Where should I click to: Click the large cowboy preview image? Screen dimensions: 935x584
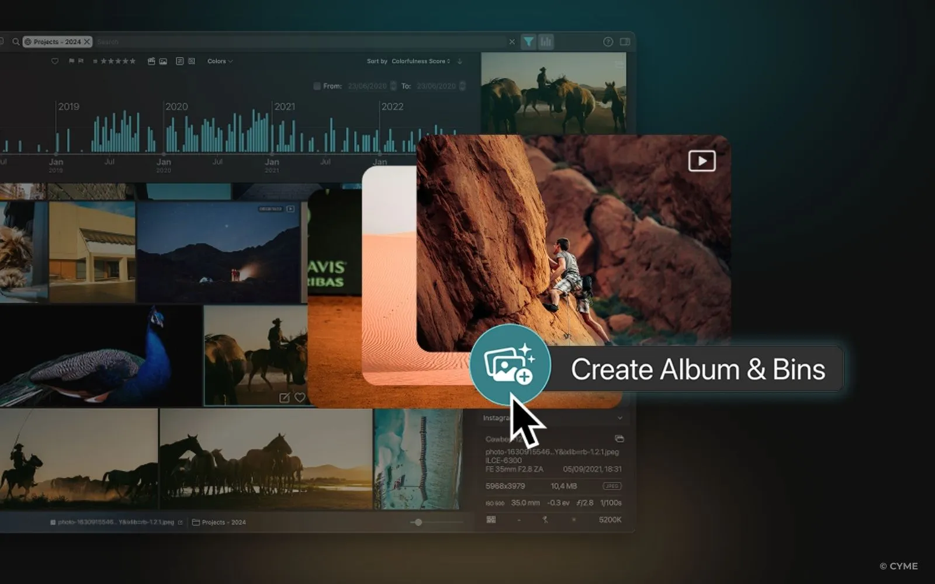click(x=553, y=93)
